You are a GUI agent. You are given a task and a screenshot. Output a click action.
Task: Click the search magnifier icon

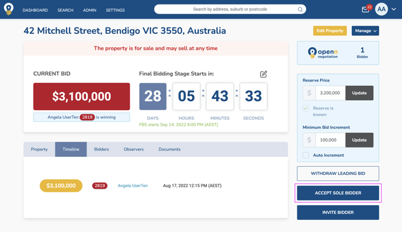300,9
